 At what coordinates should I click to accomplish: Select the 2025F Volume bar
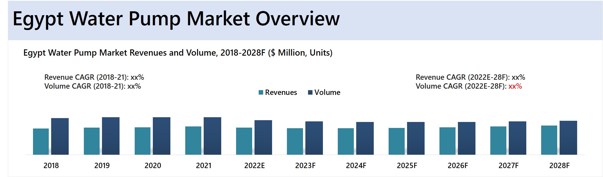tap(416, 138)
